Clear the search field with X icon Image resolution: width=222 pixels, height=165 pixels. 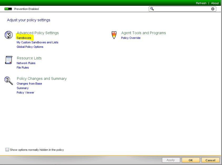[x=213, y=9]
